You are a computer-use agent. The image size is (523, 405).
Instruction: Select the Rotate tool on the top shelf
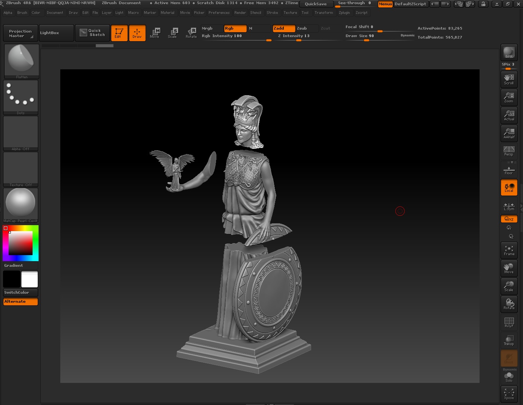[x=191, y=33]
